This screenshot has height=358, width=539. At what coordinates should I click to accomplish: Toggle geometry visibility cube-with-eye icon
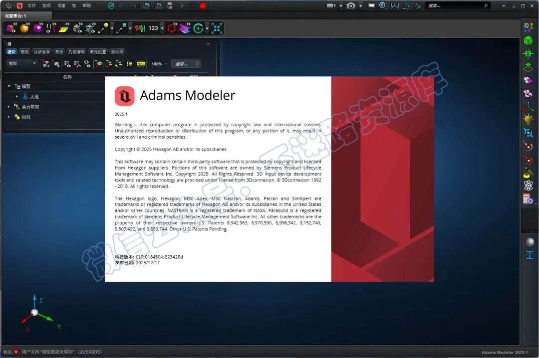pos(11,28)
